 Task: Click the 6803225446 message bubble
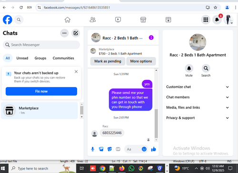click(x=112, y=133)
